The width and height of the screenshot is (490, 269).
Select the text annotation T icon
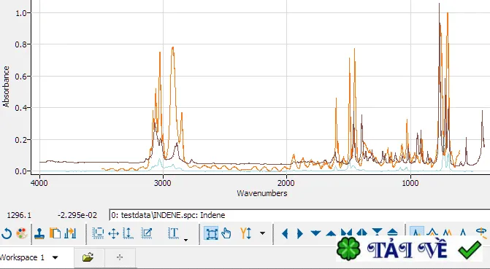pyautogui.click(x=174, y=233)
